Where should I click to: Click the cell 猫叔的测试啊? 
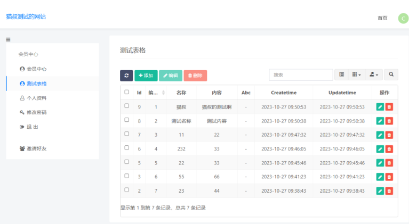(x=216, y=107)
